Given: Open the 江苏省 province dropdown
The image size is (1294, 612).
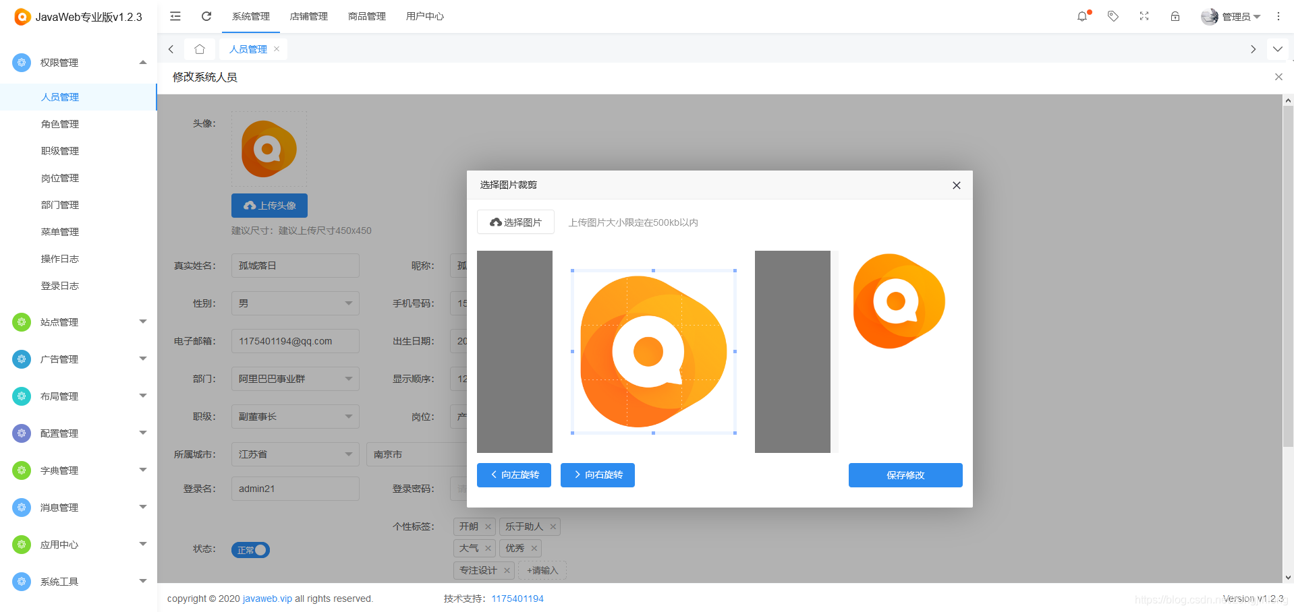Looking at the screenshot, I should 296,454.
